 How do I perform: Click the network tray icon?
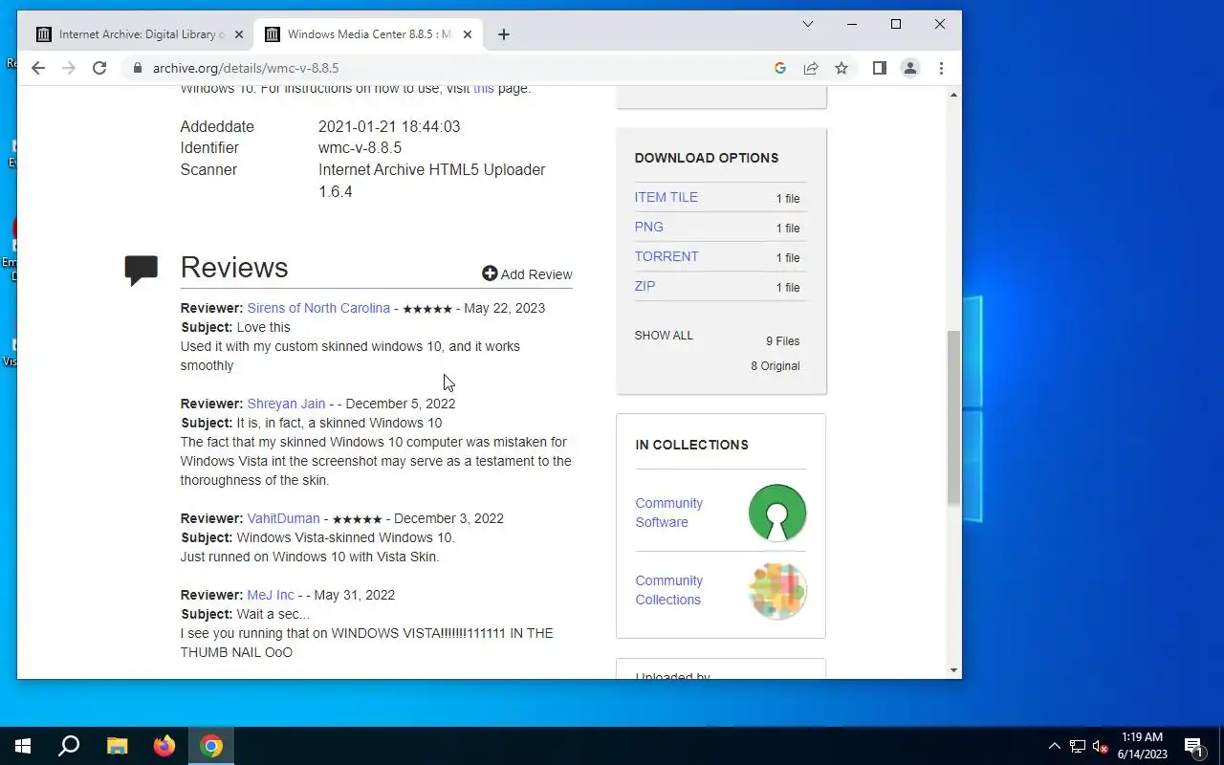[1078, 746]
